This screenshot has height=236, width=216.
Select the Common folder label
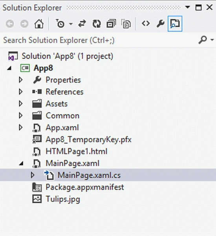(62, 116)
